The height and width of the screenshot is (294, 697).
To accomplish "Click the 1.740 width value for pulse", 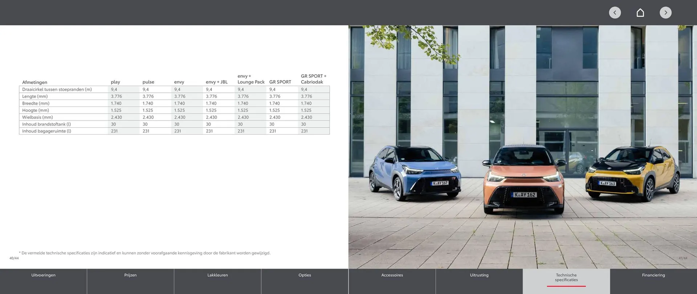I will point(148,103).
